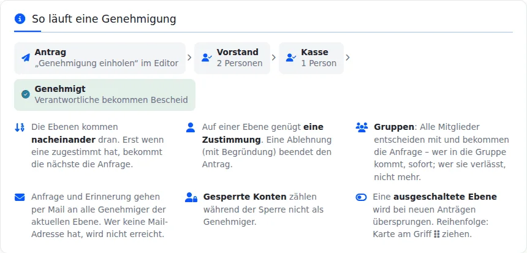Click the envelope mail icon
This screenshot has height=253, width=527.
click(x=20, y=197)
